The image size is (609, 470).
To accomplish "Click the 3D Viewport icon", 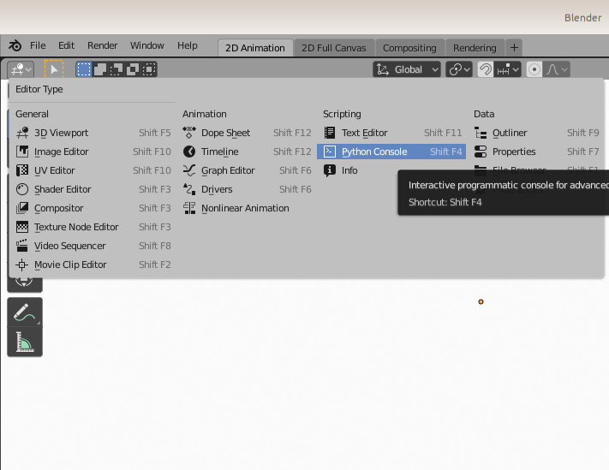I will coord(22,133).
